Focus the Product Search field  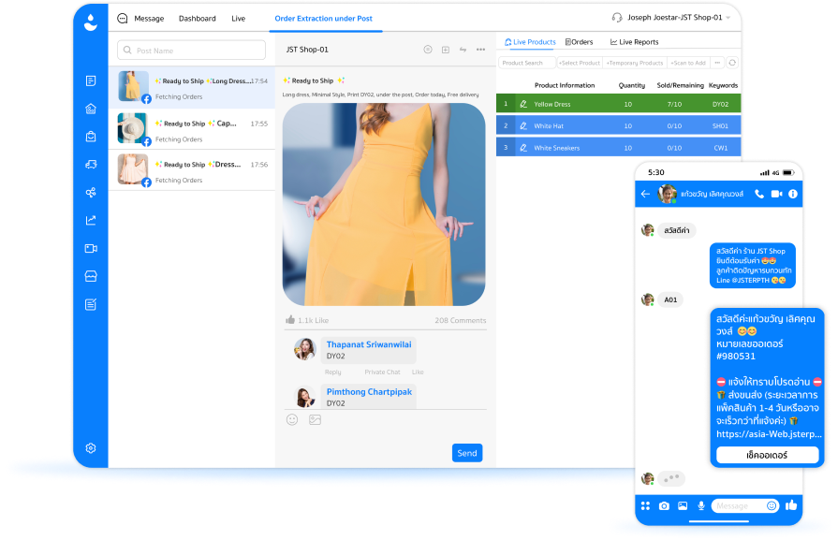click(527, 63)
